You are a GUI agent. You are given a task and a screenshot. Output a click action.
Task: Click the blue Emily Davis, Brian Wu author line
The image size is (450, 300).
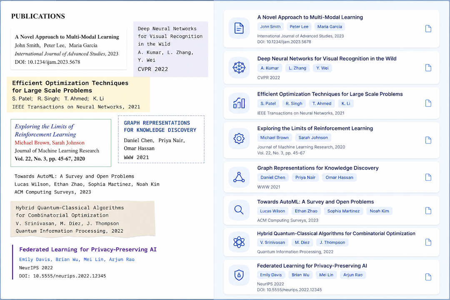[x=77, y=260]
